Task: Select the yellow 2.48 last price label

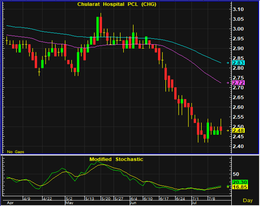Action: [238, 131]
